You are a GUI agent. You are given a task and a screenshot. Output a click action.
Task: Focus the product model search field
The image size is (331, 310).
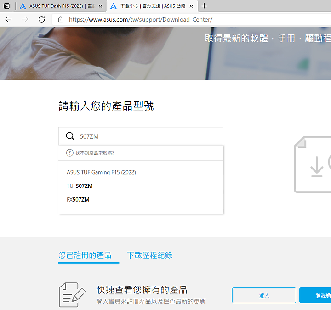[141, 136]
